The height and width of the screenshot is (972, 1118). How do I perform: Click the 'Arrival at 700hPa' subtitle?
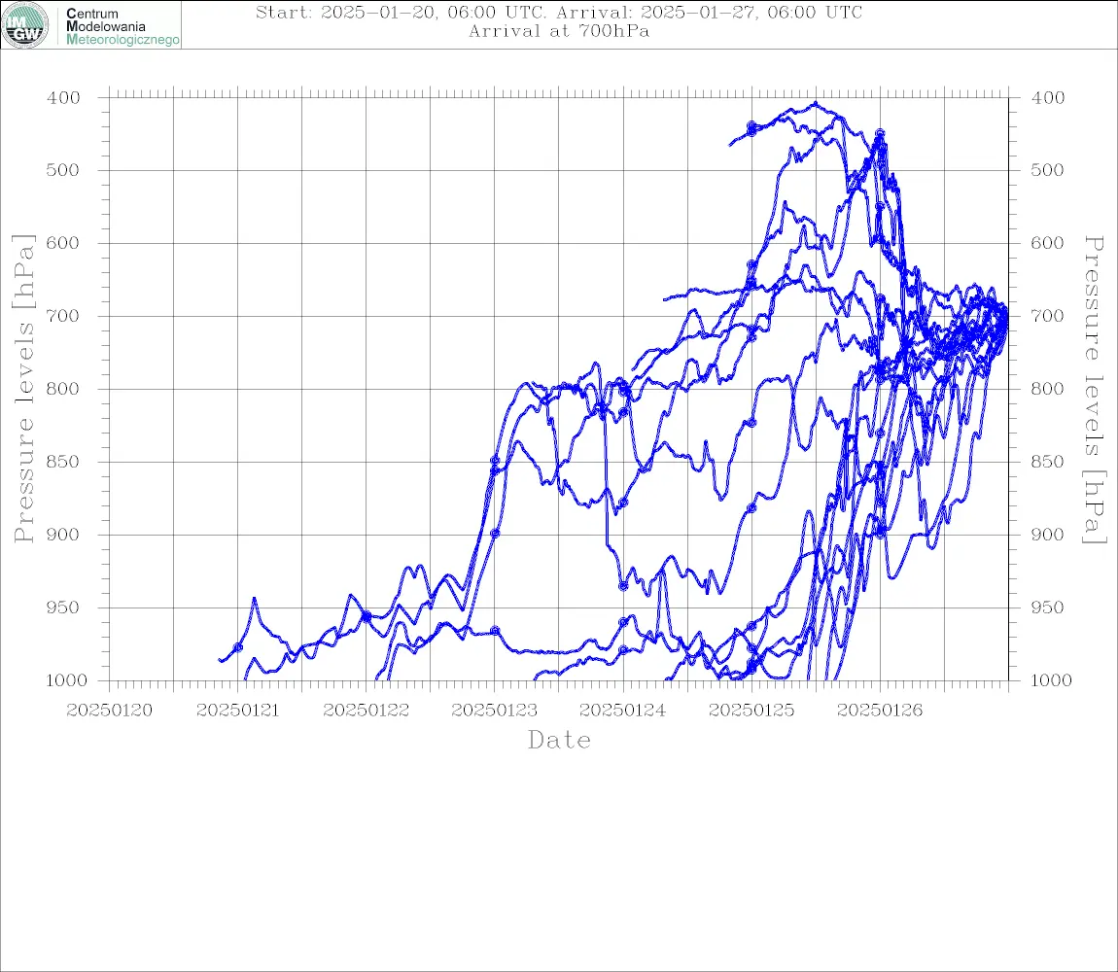(559, 31)
